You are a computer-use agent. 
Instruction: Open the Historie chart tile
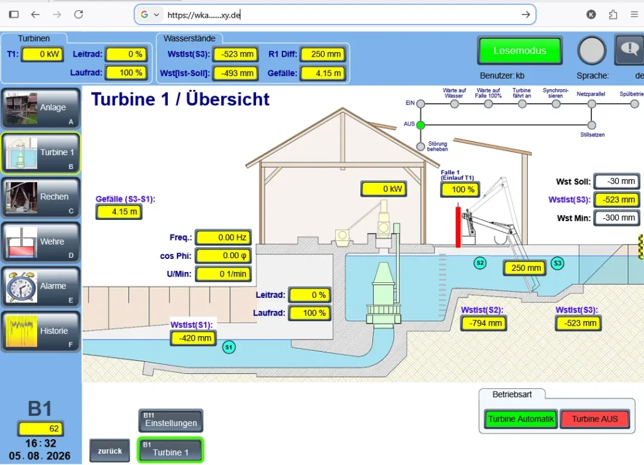41,332
